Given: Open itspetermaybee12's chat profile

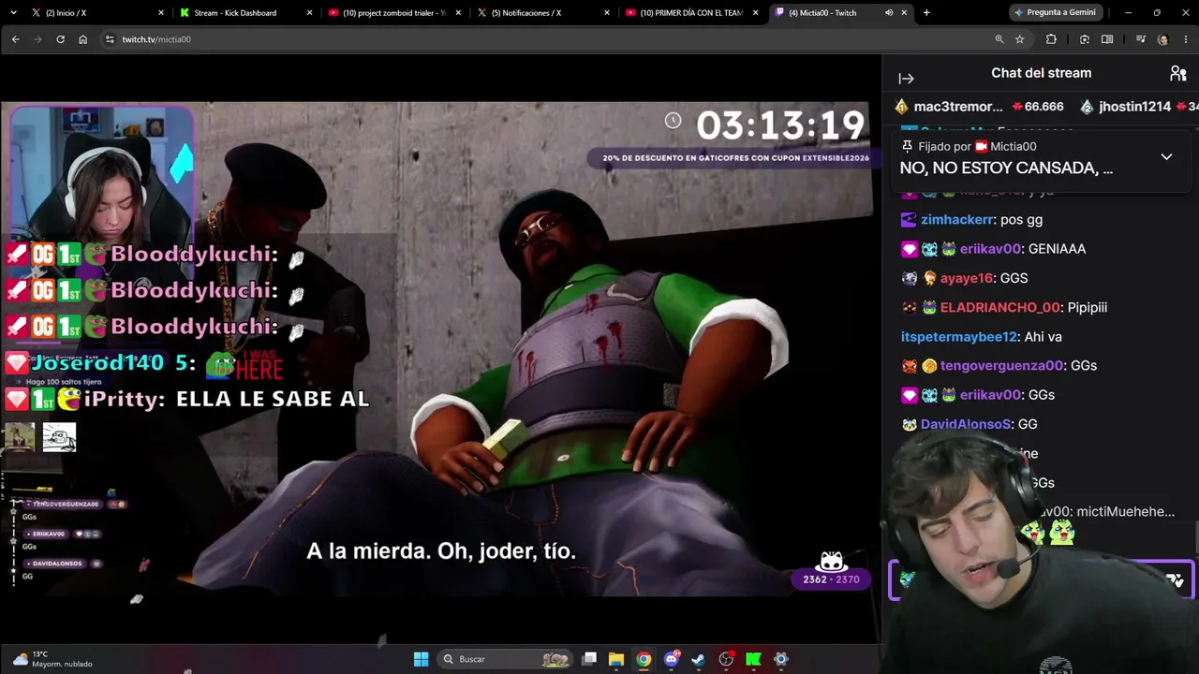Looking at the screenshot, I should click(958, 337).
